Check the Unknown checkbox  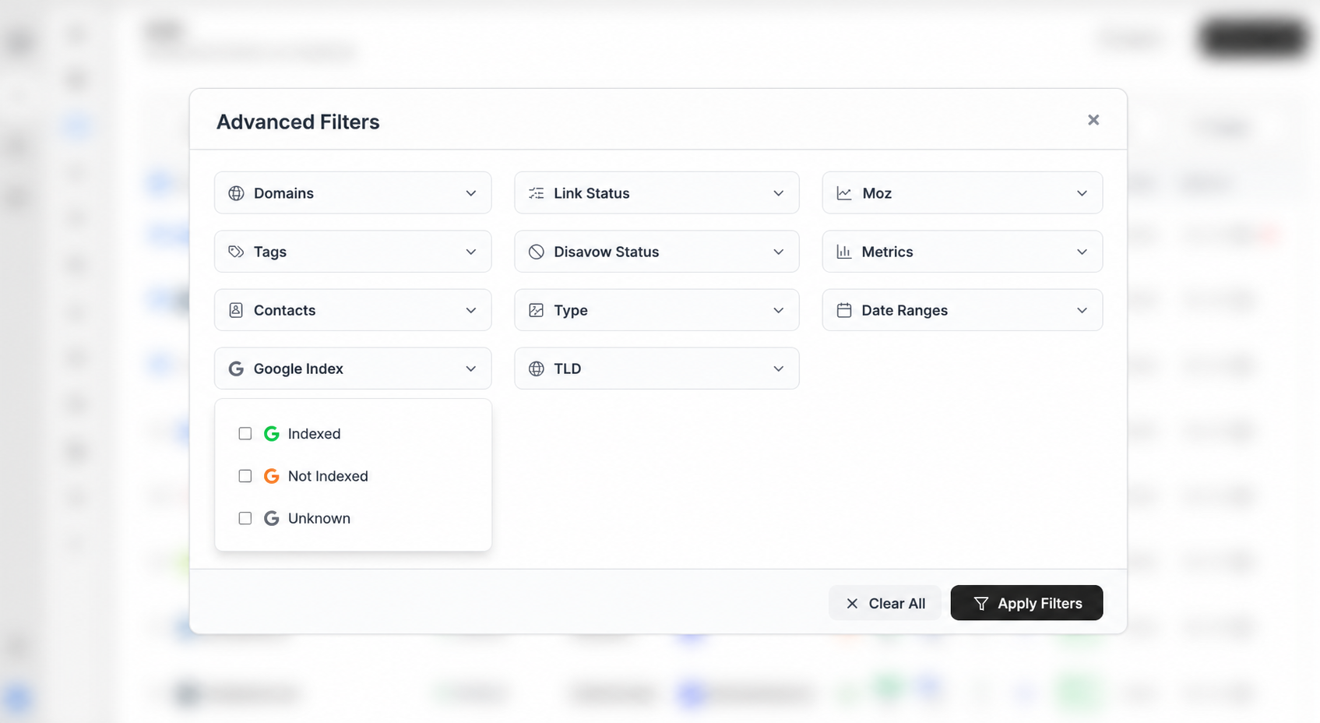[x=245, y=518]
